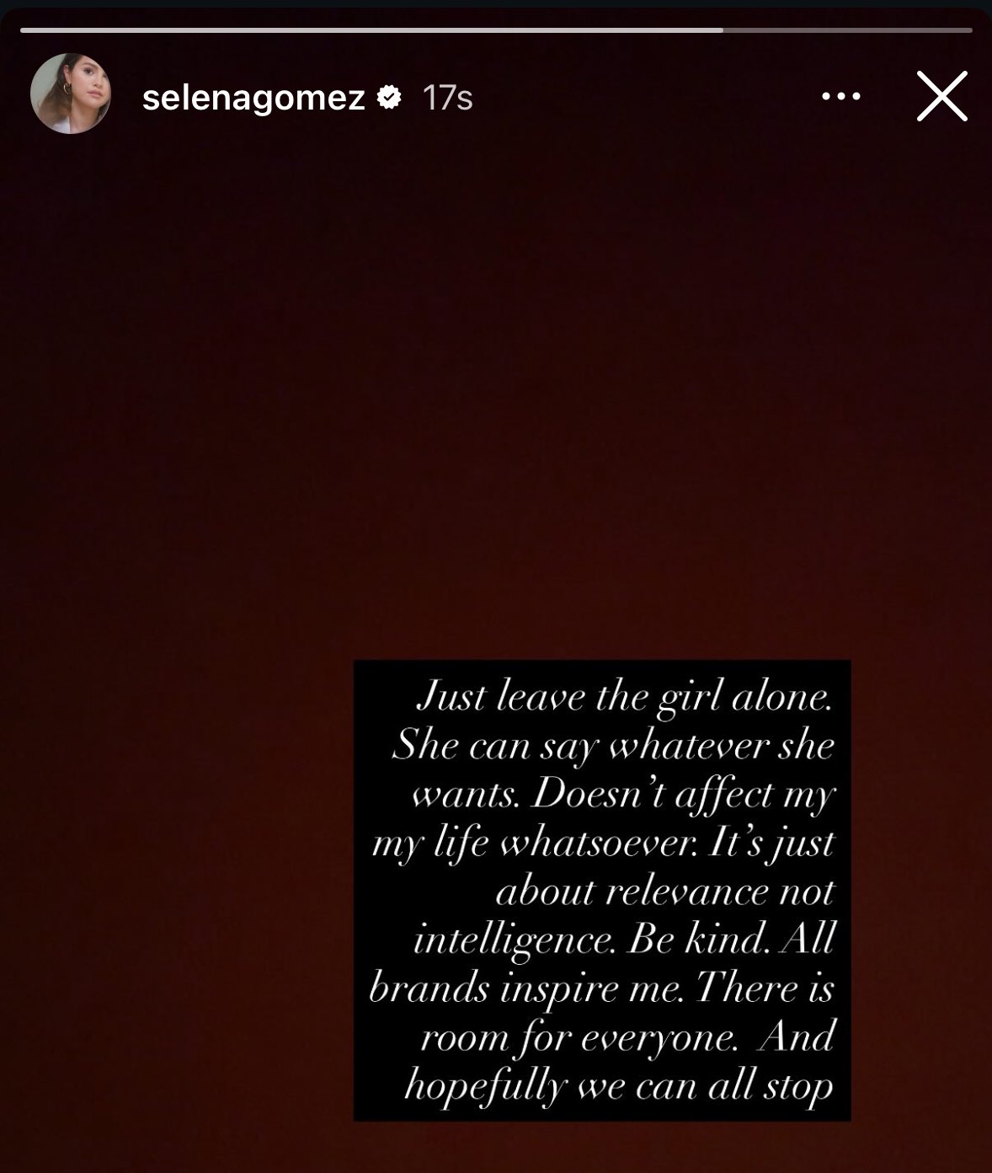
Task: Click the 17s story timestamp
Action: [x=447, y=98]
